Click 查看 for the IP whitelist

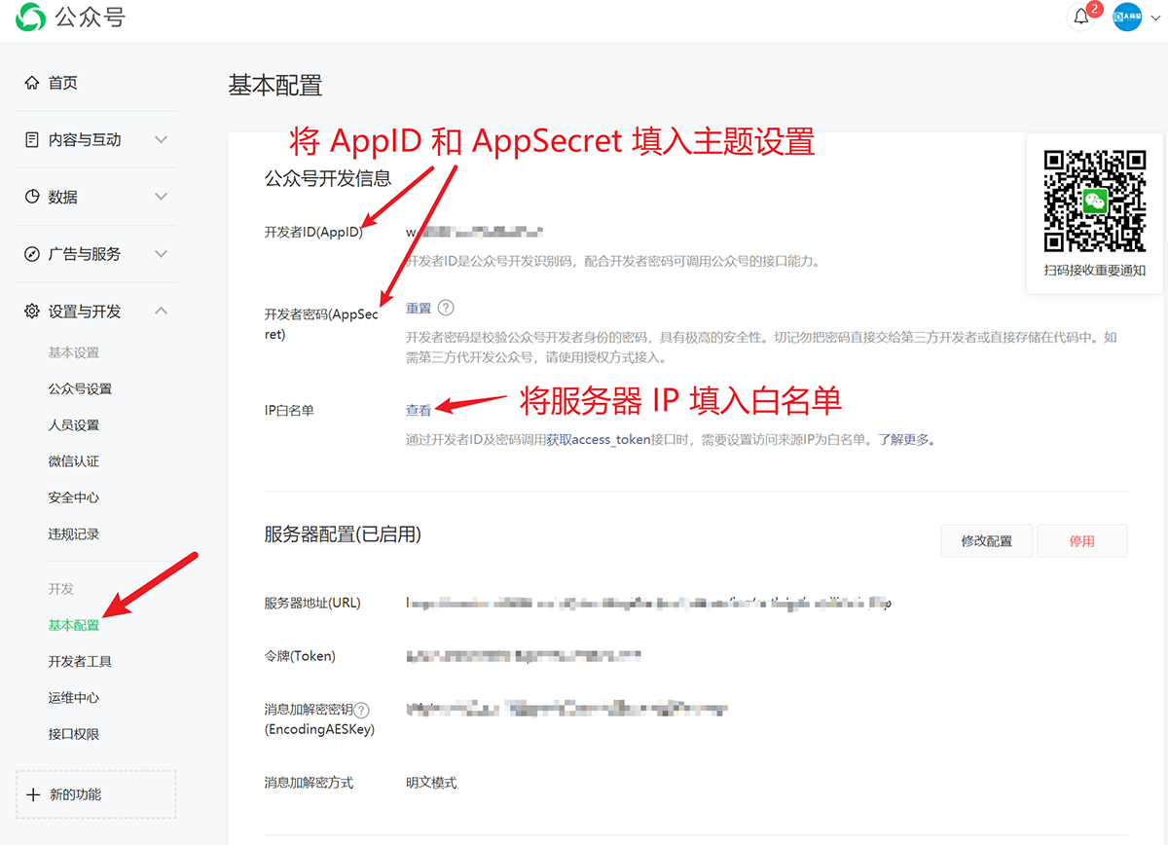[x=419, y=411]
